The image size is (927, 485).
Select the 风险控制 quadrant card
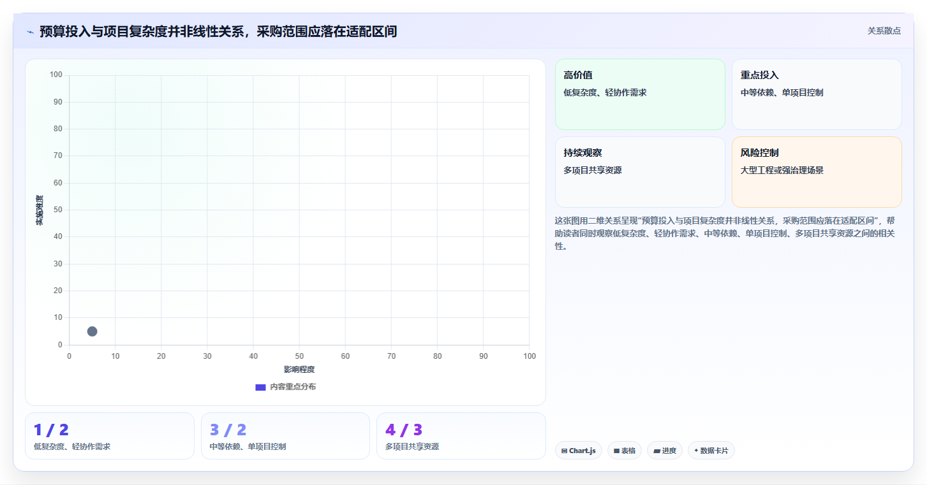(x=817, y=172)
